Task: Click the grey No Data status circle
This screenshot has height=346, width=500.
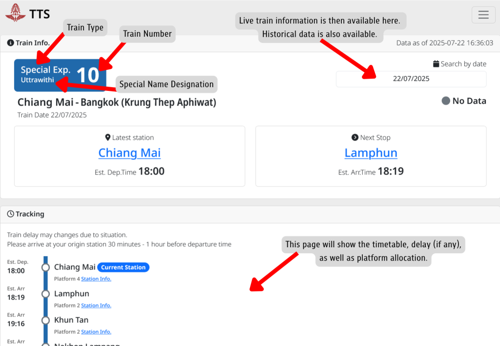Action: pos(446,101)
